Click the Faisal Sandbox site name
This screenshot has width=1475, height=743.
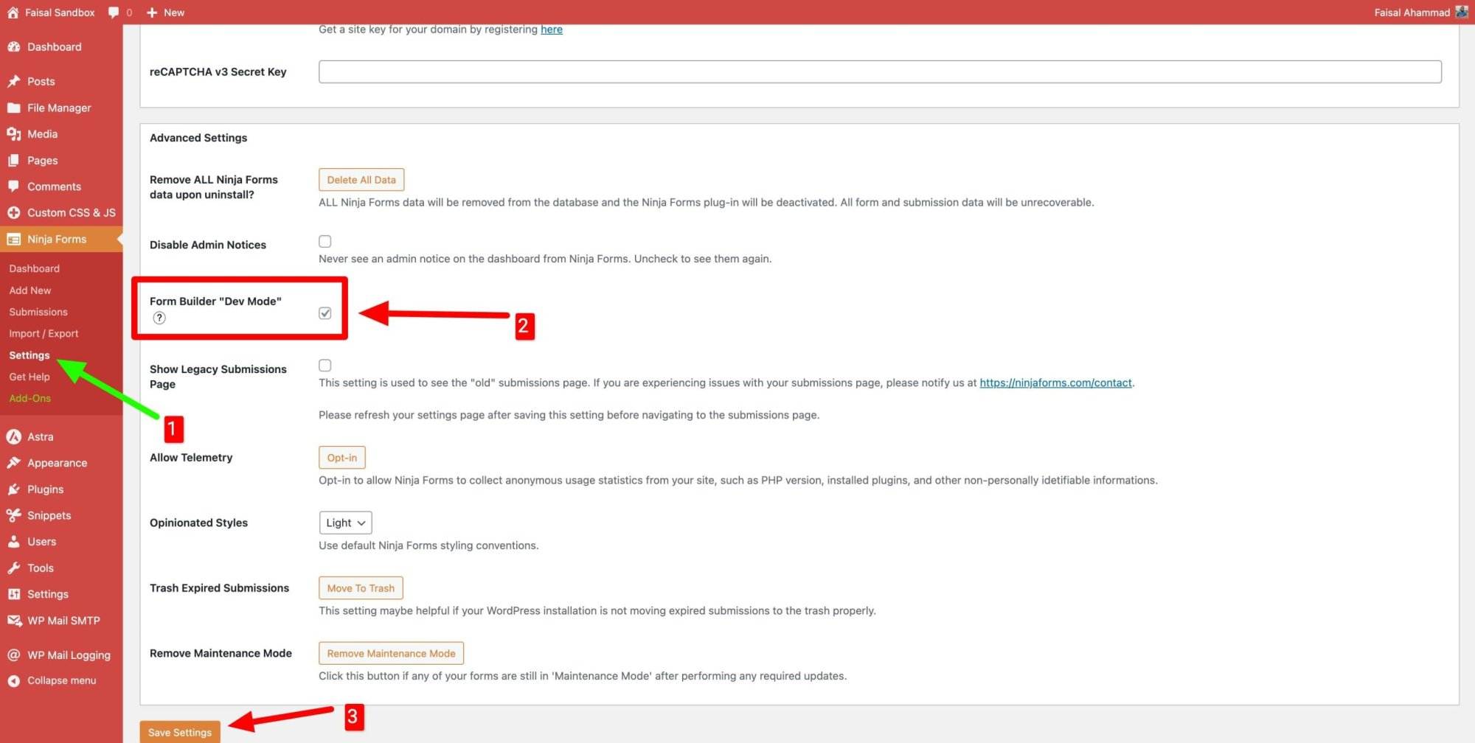[x=60, y=13]
